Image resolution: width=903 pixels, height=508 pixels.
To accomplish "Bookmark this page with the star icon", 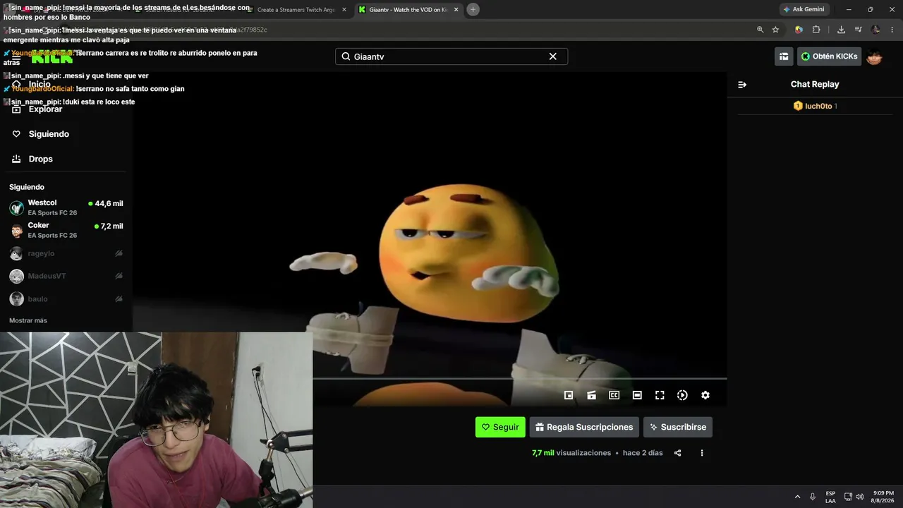I will 775,30.
